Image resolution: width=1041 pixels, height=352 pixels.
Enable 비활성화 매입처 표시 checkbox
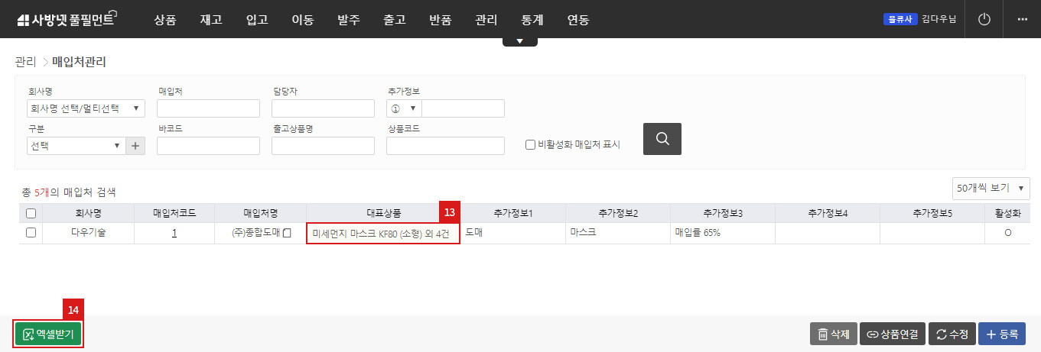point(530,144)
